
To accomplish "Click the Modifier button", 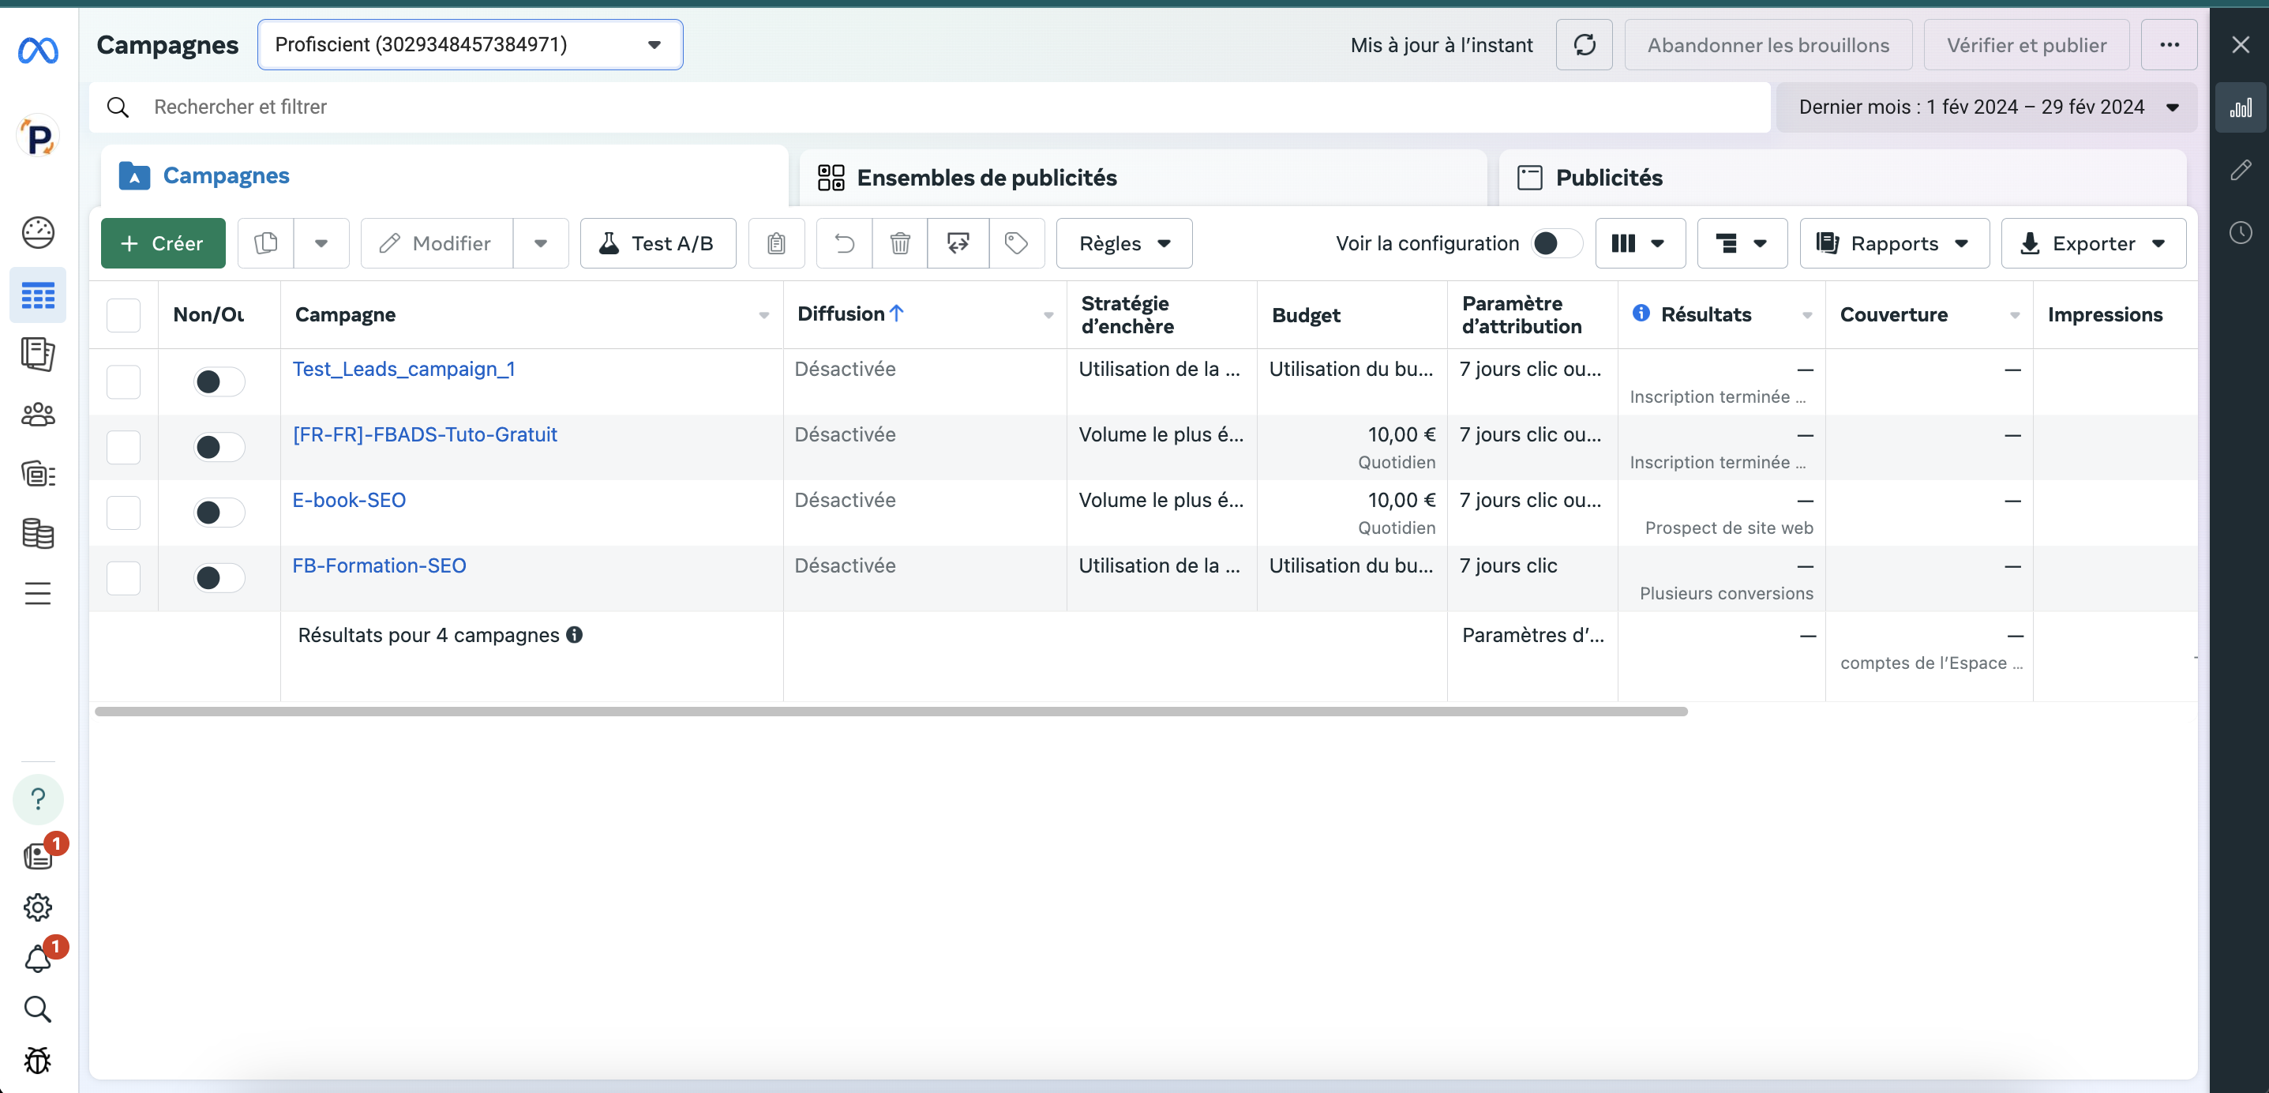I will [437, 243].
